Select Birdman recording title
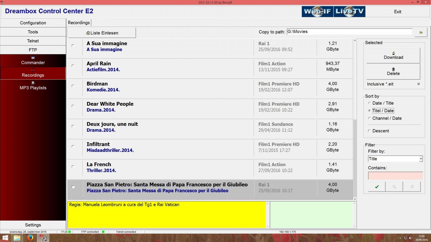The image size is (431, 242). pyautogui.click(x=97, y=84)
